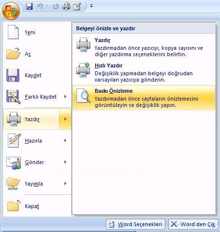Screen dimensions: 220x232
Task: Click the options icon on Word Seçenekleri button
Action: pyautogui.click(x=112, y=224)
